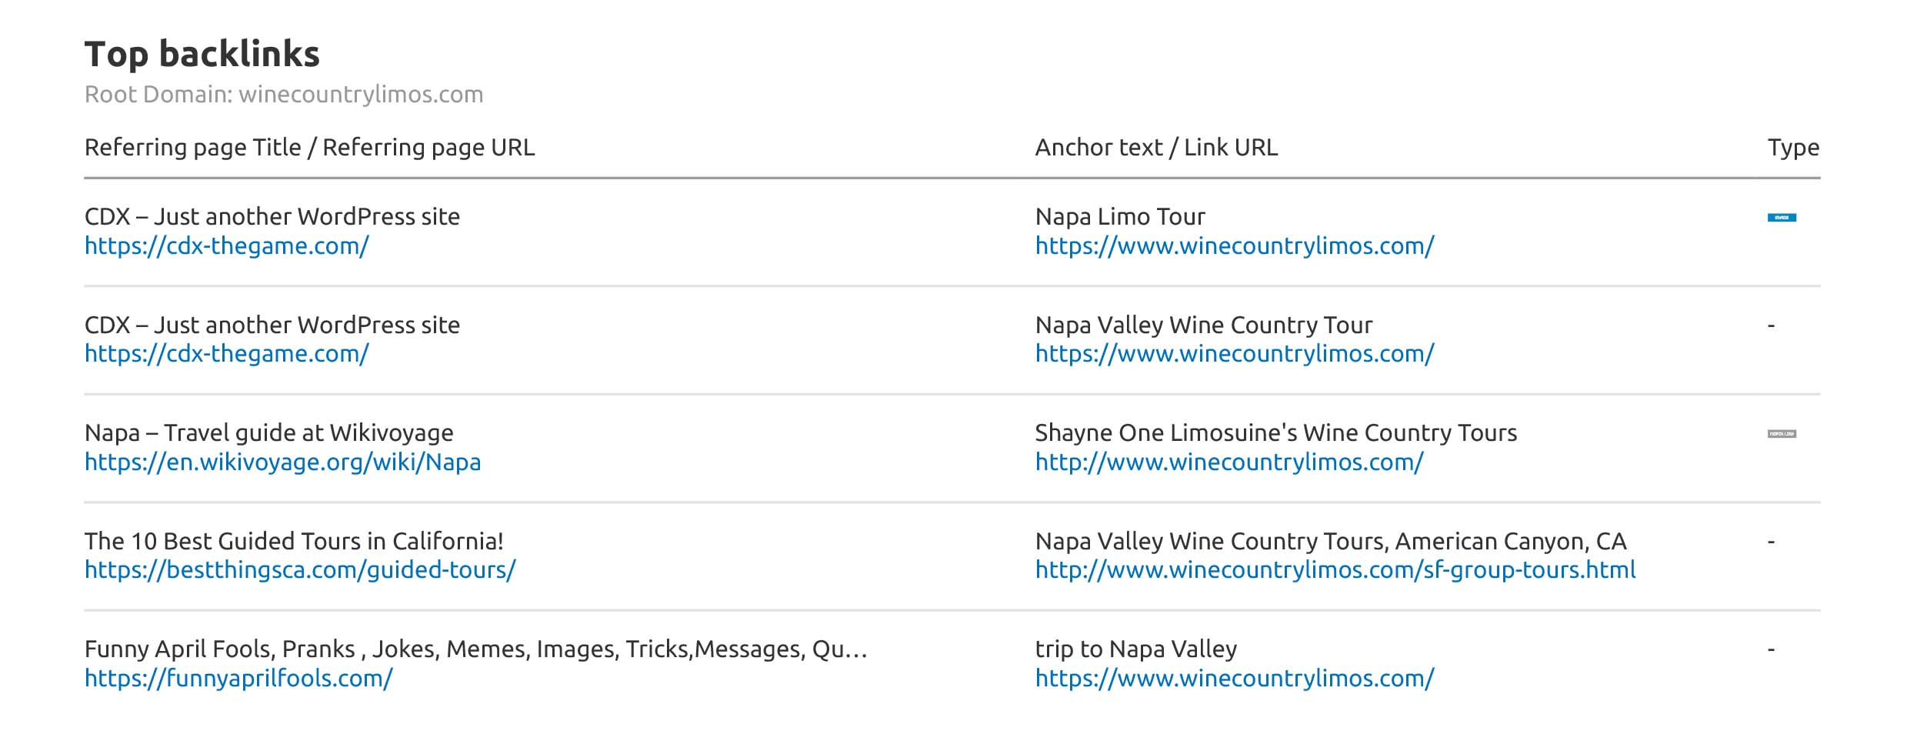This screenshot has height=741, width=1907.
Task: Open the sf-group-tours.html link
Action: [1335, 570]
